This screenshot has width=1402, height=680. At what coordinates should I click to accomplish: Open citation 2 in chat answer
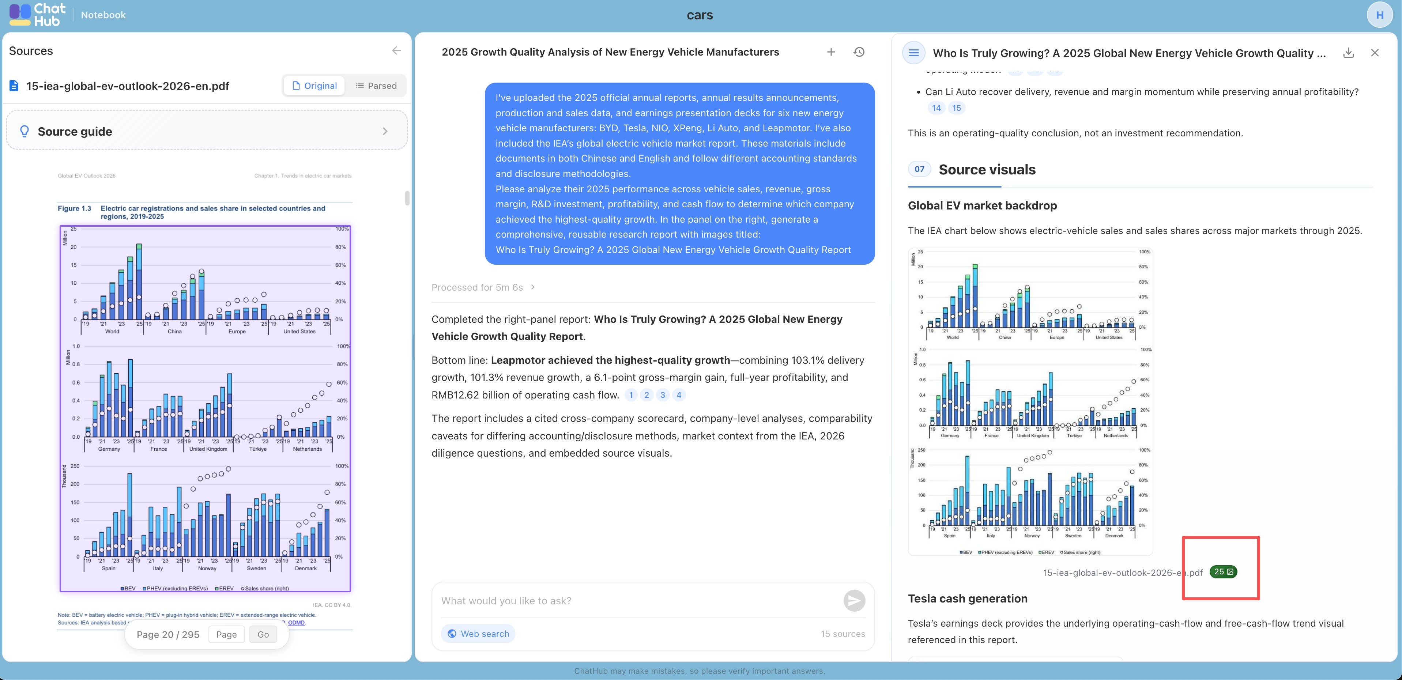pyautogui.click(x=647, y=395)
